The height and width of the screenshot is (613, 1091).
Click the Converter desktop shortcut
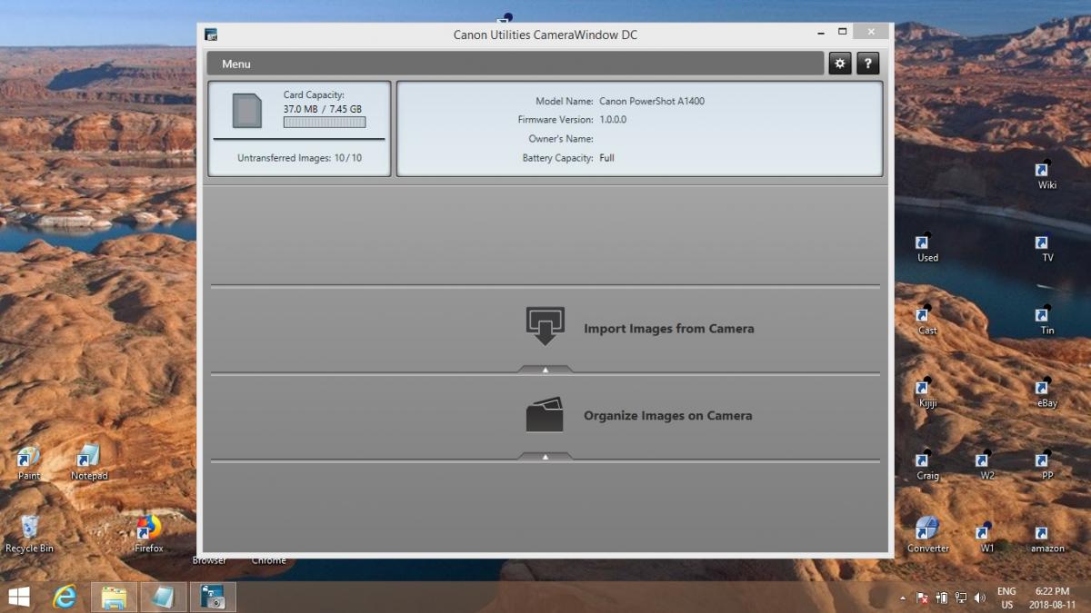pyautogui.click(x=927, y=536)
